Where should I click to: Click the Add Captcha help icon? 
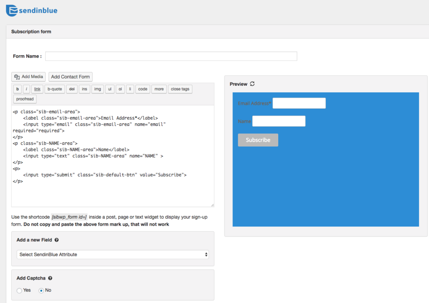click(x=50, y=278)
